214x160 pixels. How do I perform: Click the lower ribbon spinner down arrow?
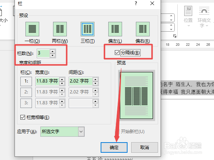pos(171,29)
